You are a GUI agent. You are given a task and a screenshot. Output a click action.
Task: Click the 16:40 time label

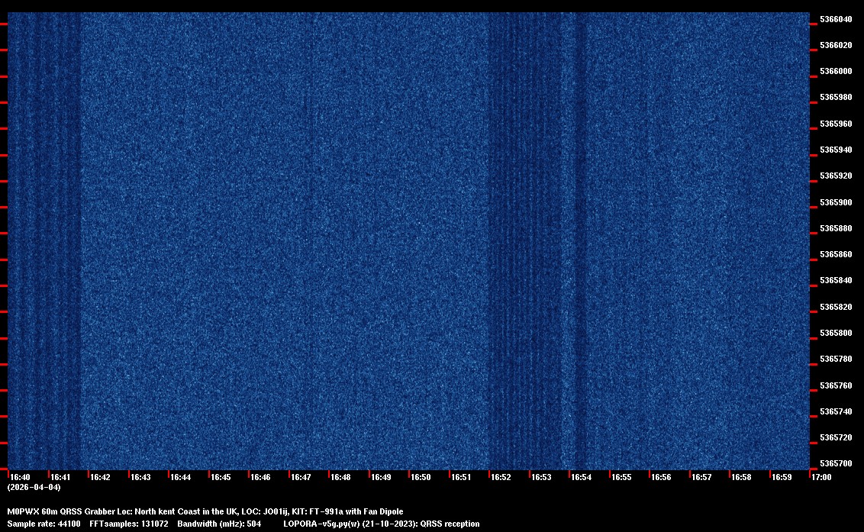(x=21, y=477)
